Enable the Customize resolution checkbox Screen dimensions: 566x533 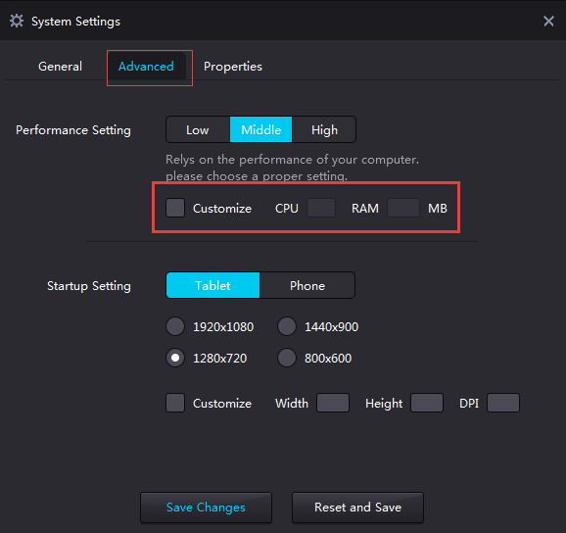pyautogui.click(x=175, y=403)
